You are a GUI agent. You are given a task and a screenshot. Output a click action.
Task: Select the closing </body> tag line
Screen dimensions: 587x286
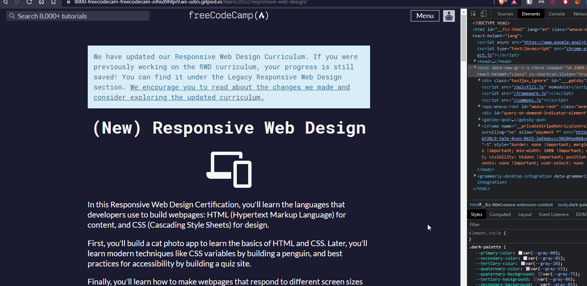tap(486, 169)
